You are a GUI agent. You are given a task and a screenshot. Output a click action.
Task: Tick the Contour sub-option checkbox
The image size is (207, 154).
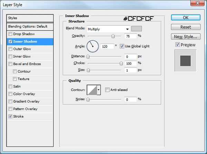click(x=14, y=72)
